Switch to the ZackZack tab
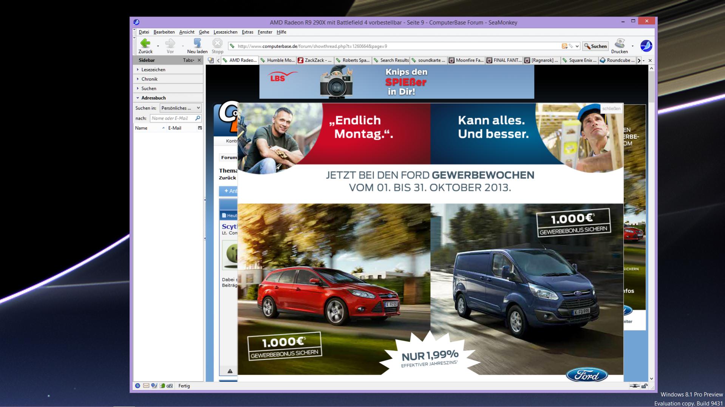 pyautogui.click(x=315, y=60)
